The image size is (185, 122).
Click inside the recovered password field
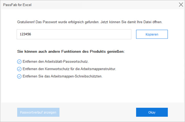coord(74,34)
